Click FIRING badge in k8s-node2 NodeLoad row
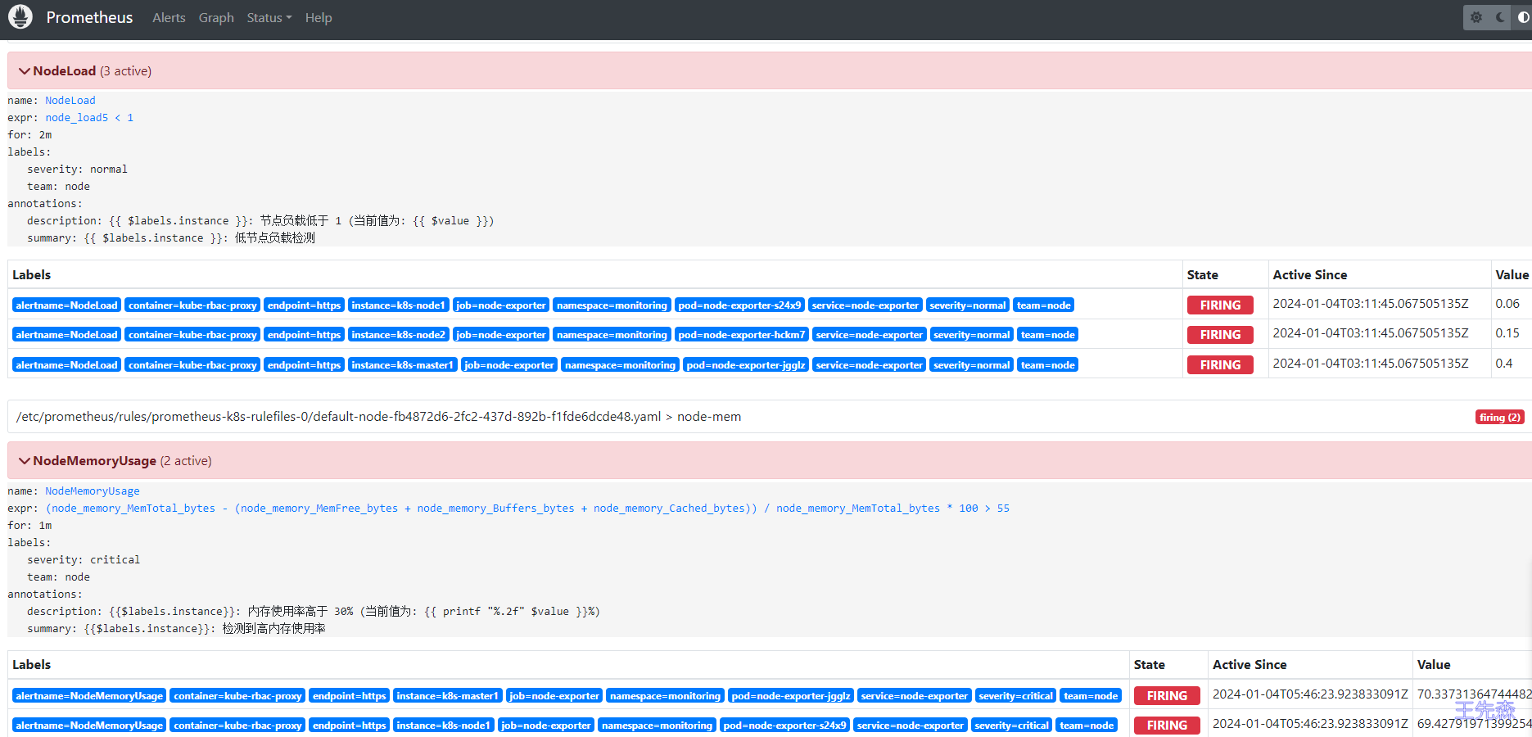This screenshot has width=1532, height=737. [x=1220, y=335]
